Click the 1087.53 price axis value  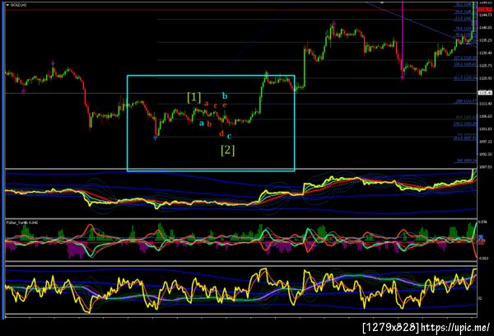[485, 167]
